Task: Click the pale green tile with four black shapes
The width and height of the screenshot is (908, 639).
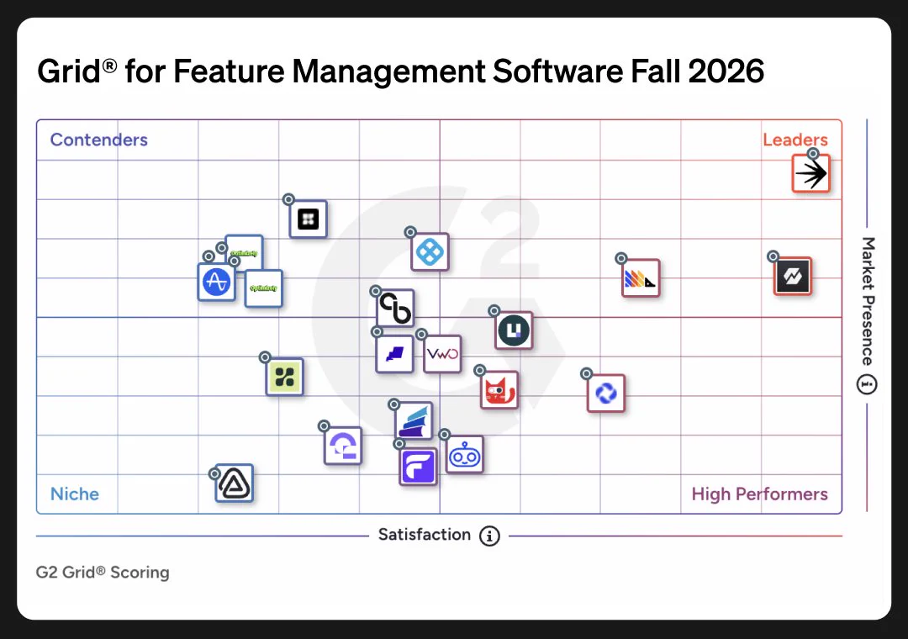Action: pyautogui.click(x=284, y=378)
